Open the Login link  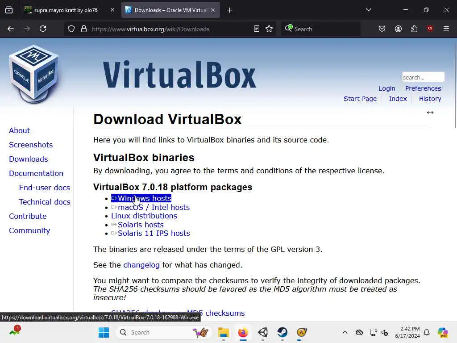[x=387, y=88]
